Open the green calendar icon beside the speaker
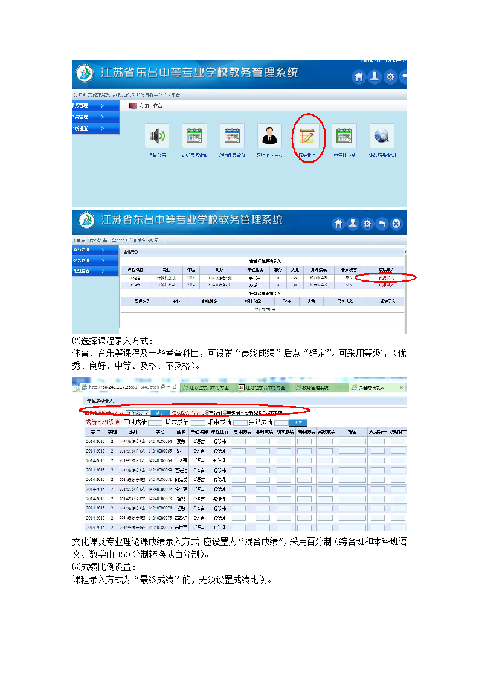This screenshot has width=479, height=678. [x=194, y=136]
